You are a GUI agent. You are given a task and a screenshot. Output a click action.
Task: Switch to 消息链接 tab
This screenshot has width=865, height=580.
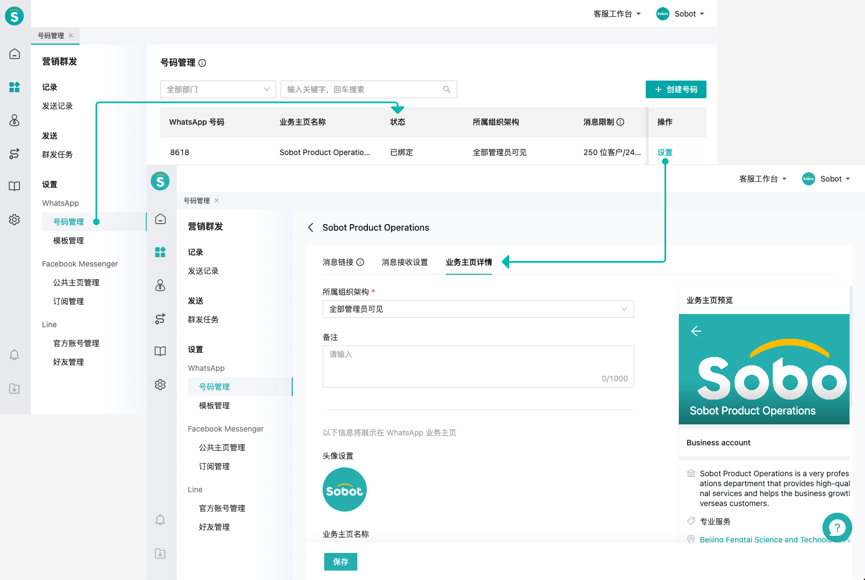[338, 262]
